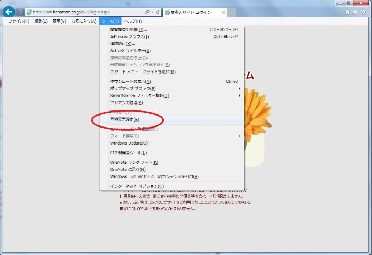Choose インターネット オプション from the menu
372x255 pixels.
tap(137, 186)
